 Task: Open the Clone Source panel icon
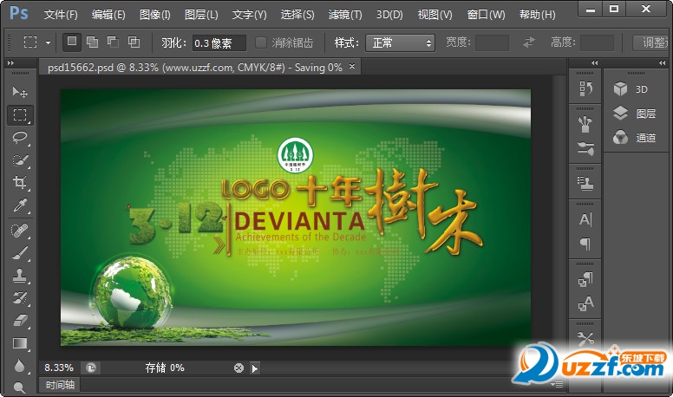coord(585,184)
